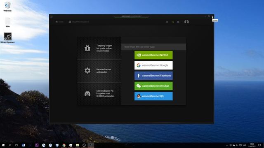Select the NVIDIA shortcut on desktop
Image resolution: width=264 pixels, height=148 pixels.
7,38
